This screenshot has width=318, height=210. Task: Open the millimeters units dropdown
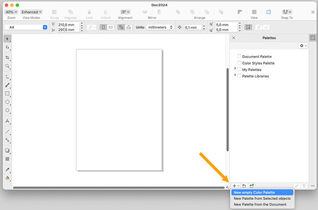coord(160,27)
